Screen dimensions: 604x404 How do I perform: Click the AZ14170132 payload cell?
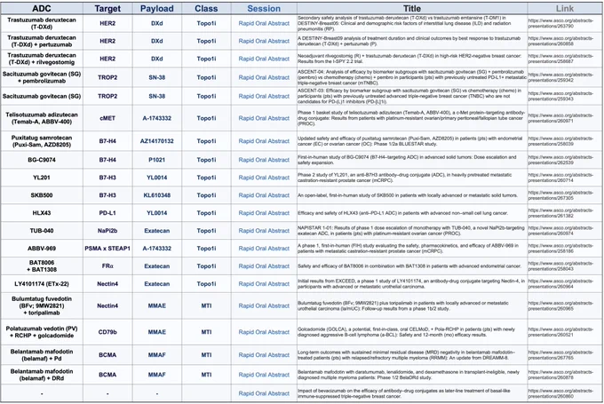[x=157, y=141]
